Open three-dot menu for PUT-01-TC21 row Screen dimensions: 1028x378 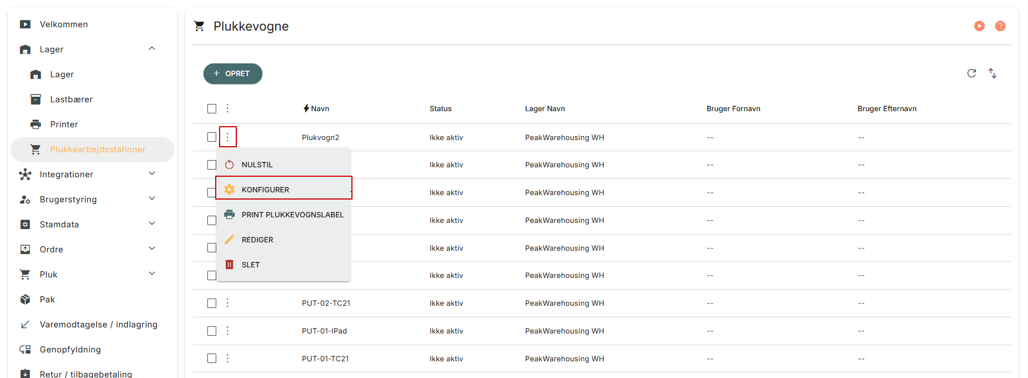point(227,359)
